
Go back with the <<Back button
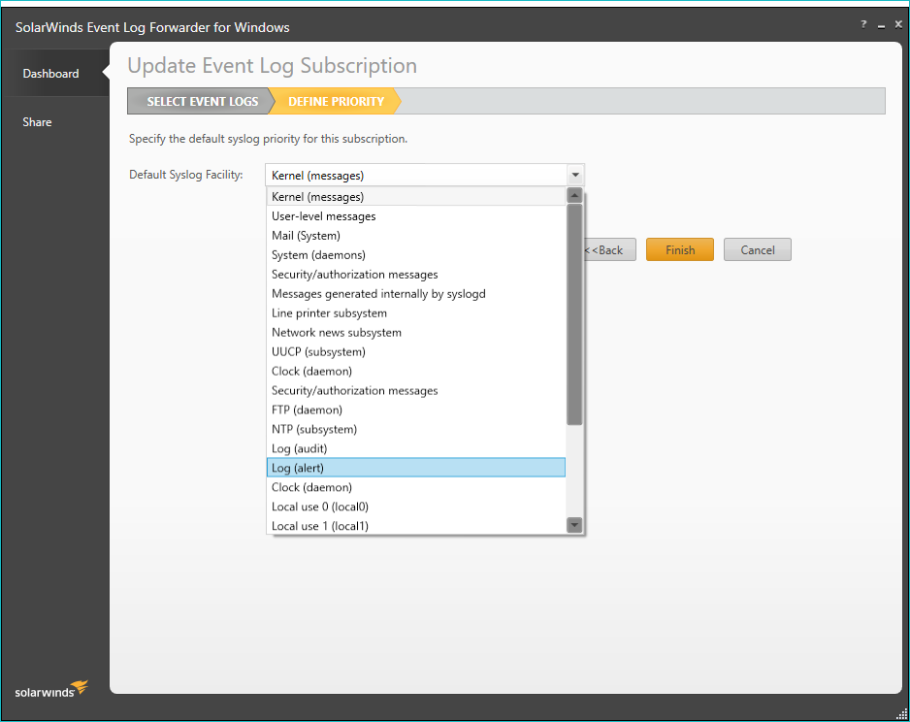pos(610,250)
